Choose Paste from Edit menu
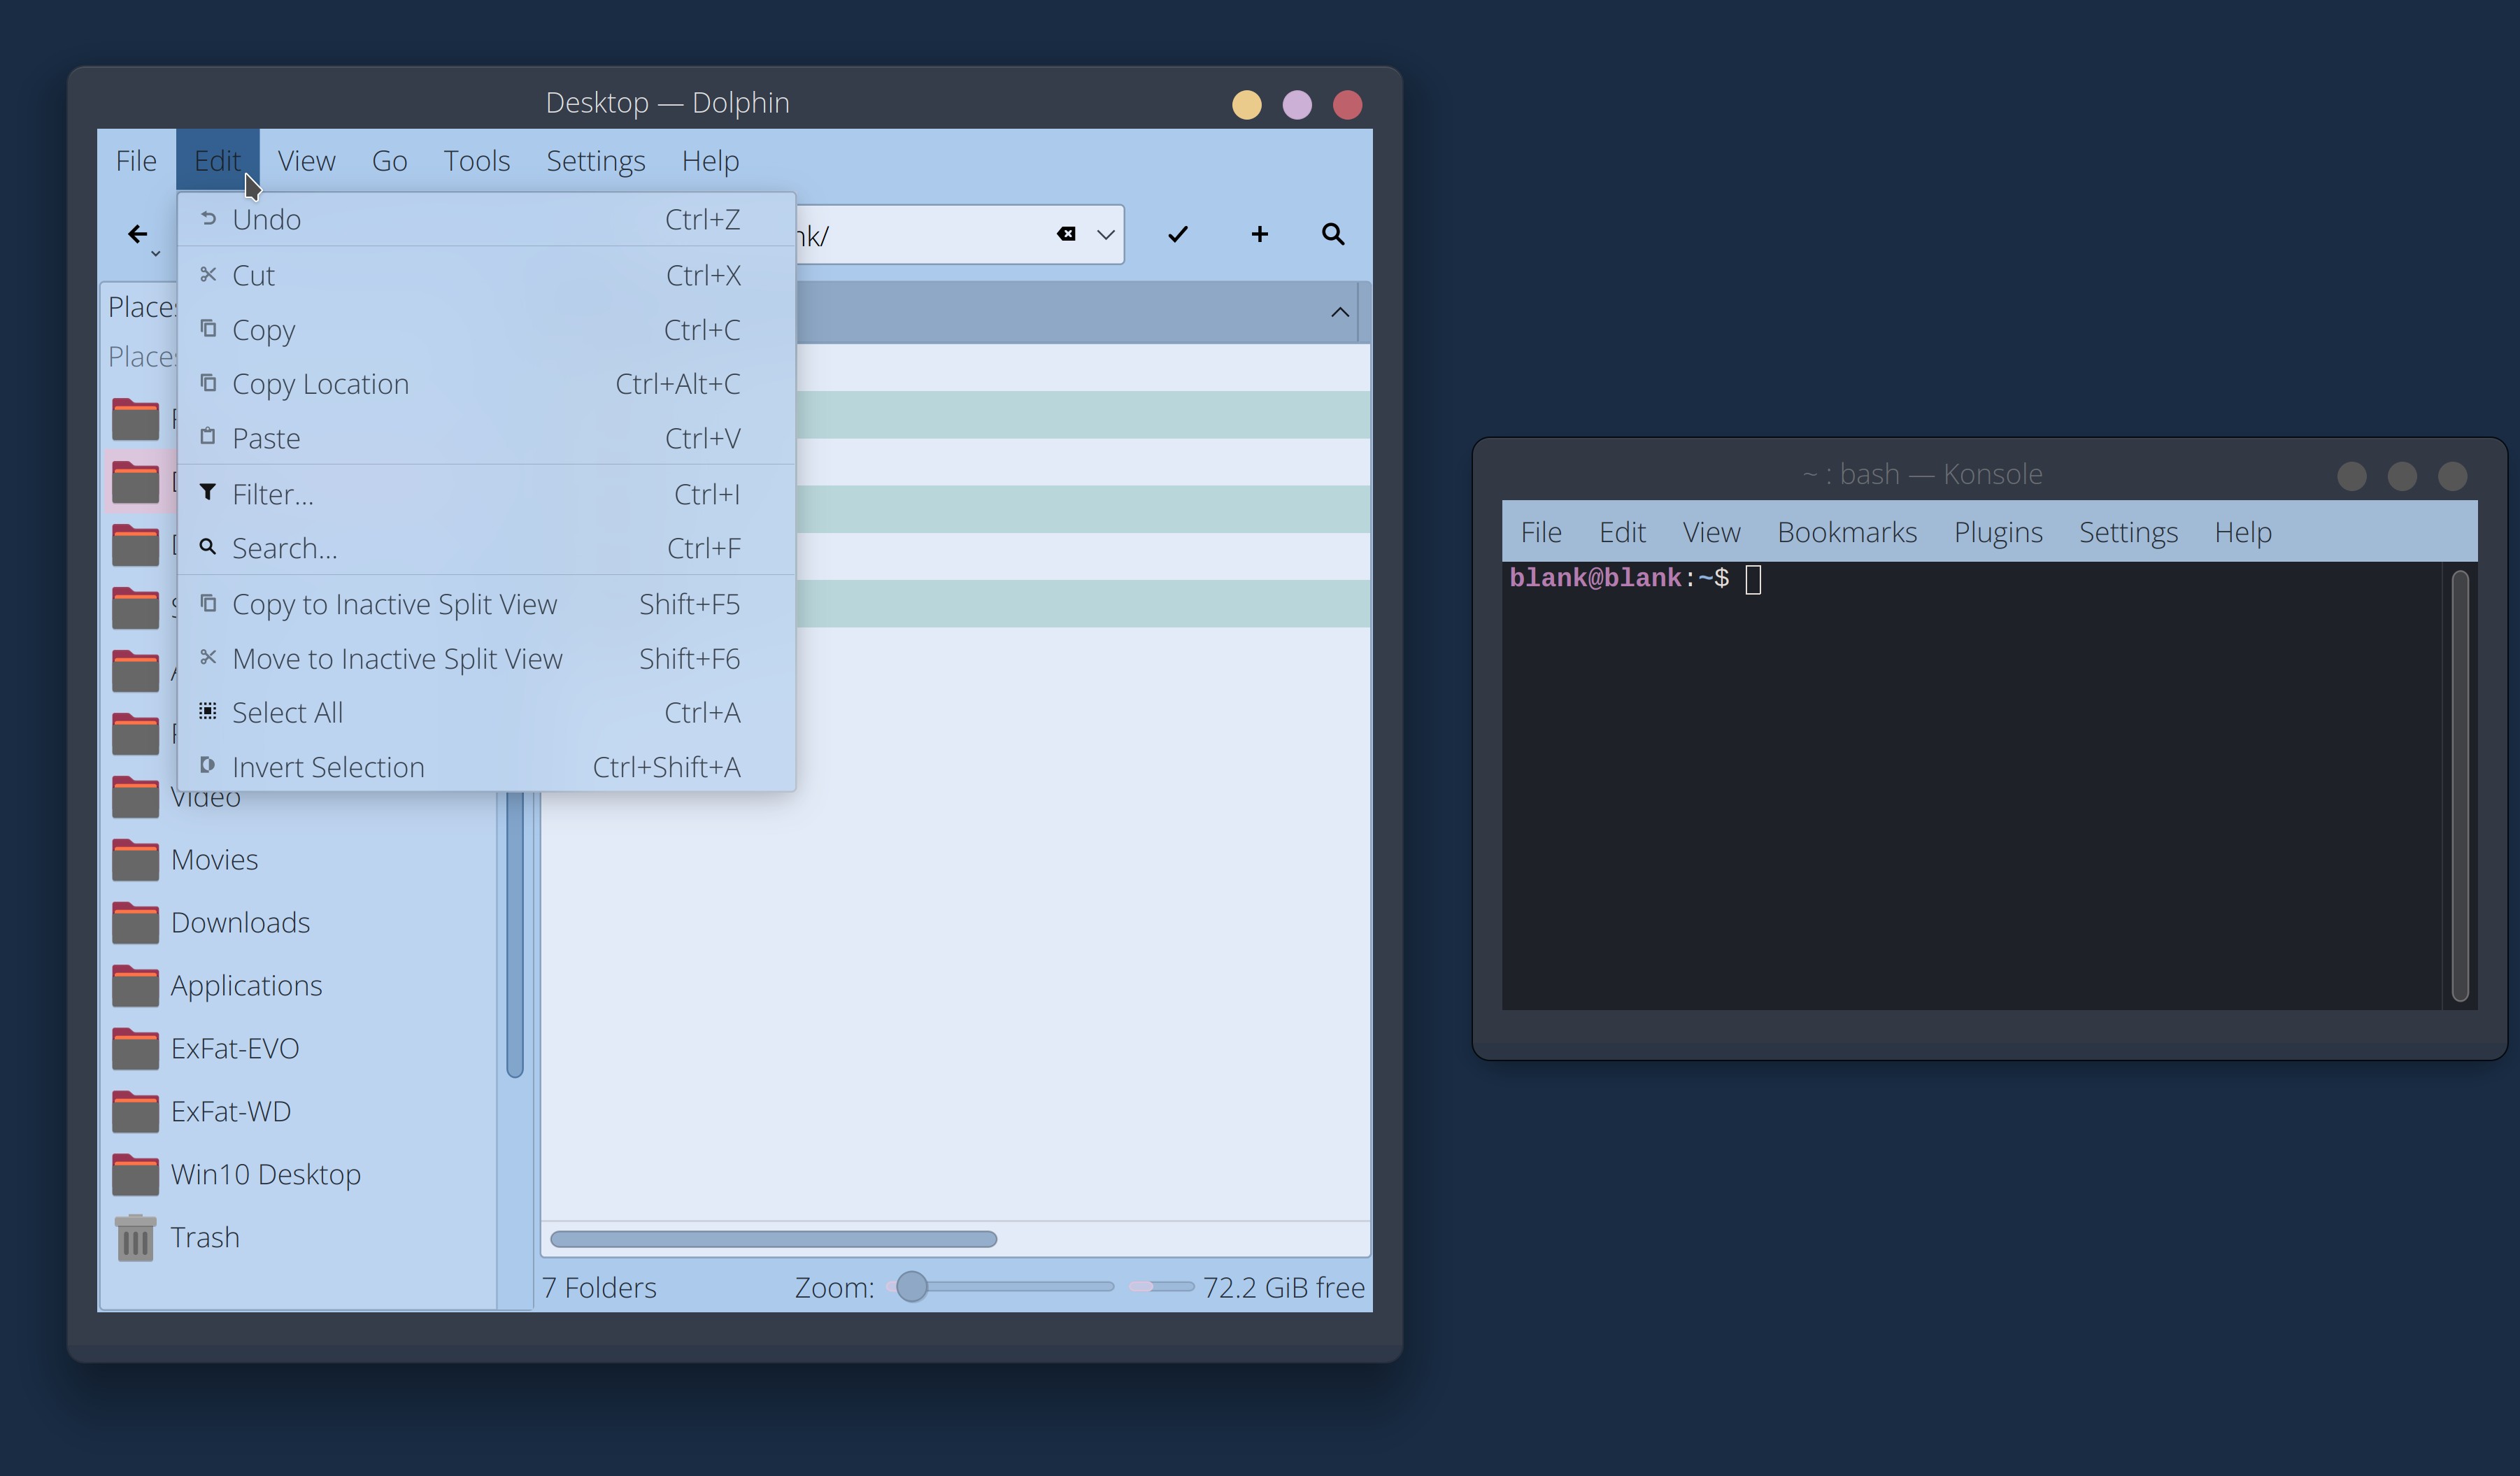Viewport: 2520px width, 1476px height. tap(486, 438)
